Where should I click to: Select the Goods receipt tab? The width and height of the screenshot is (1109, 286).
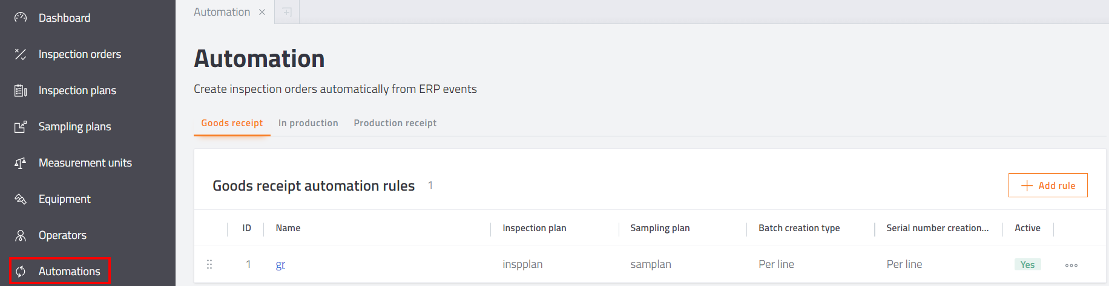point(232,123)
